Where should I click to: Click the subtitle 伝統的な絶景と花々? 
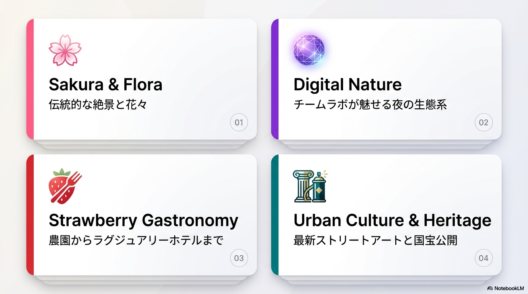[x=98, y=105]
